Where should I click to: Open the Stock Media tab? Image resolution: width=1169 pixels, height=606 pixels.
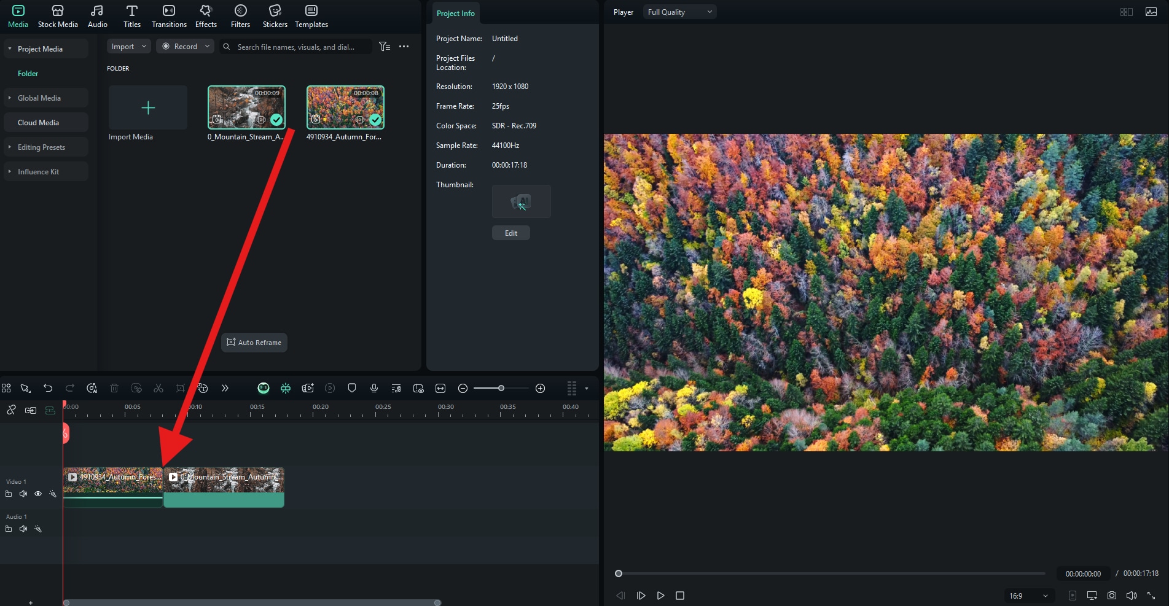58,17
